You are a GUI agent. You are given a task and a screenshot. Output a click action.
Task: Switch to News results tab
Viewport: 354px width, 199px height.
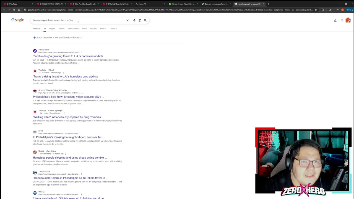click(x=84, y=28)
